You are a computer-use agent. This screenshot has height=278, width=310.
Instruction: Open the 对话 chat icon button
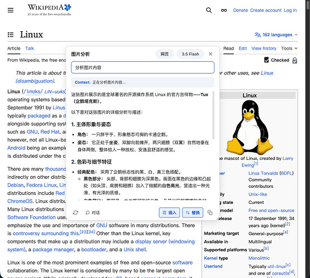[93, 213]
